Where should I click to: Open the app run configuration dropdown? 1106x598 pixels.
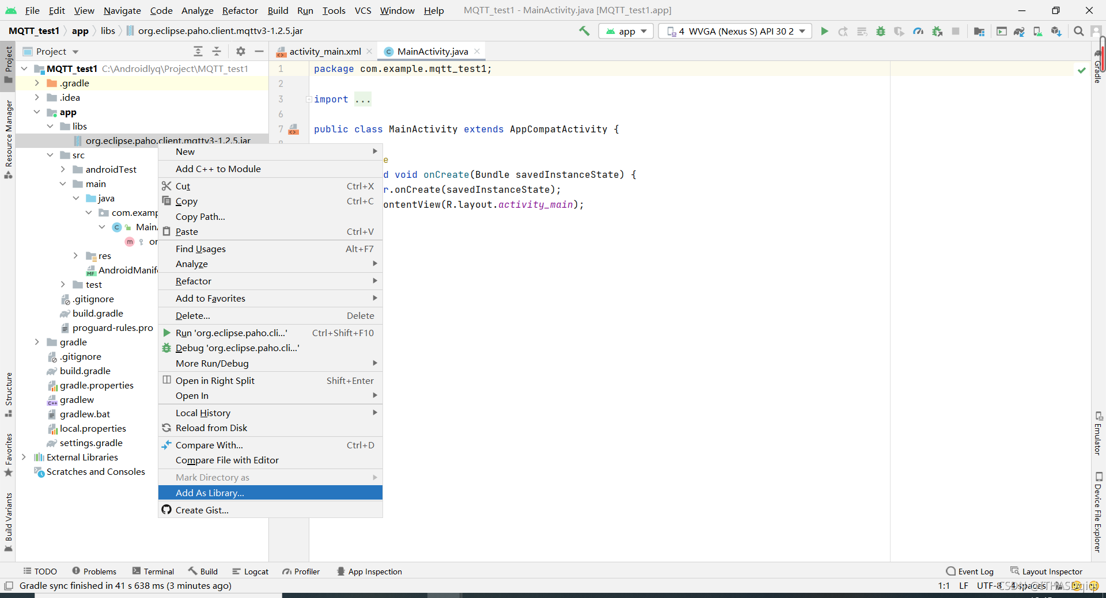pos(626,31)
